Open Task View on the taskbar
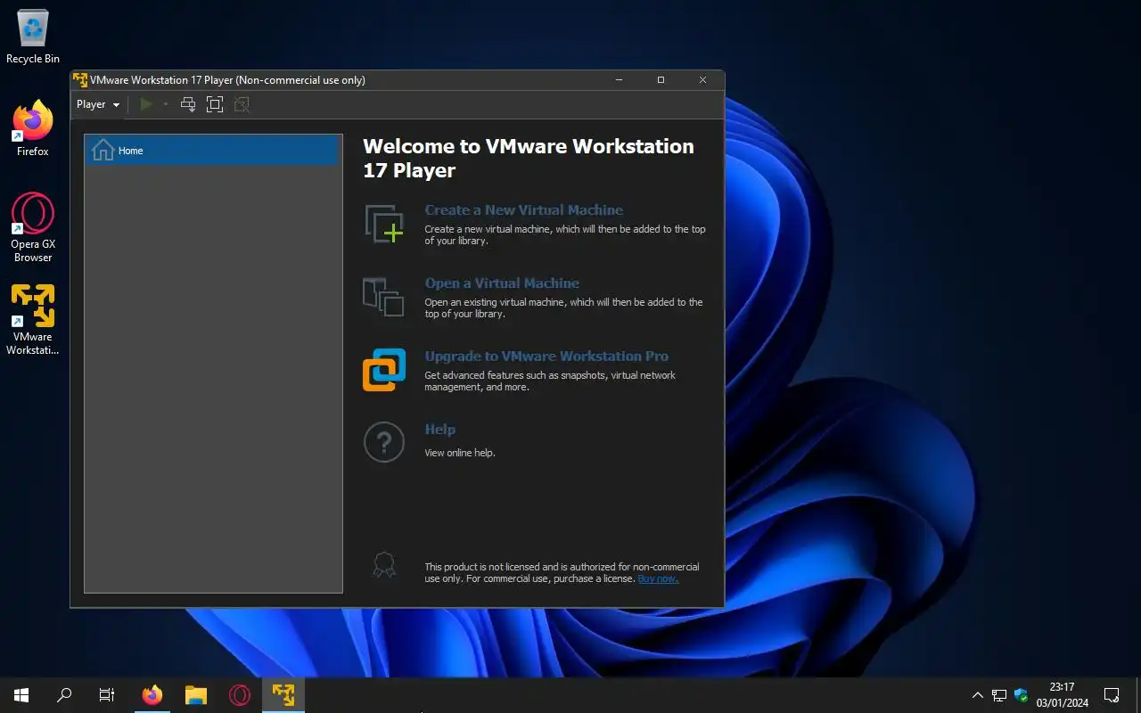The height and width of the screenshot is (713, 1141). click(107, 695)
